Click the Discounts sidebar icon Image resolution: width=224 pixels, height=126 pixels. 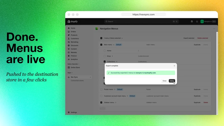click(x=69, y=45)
